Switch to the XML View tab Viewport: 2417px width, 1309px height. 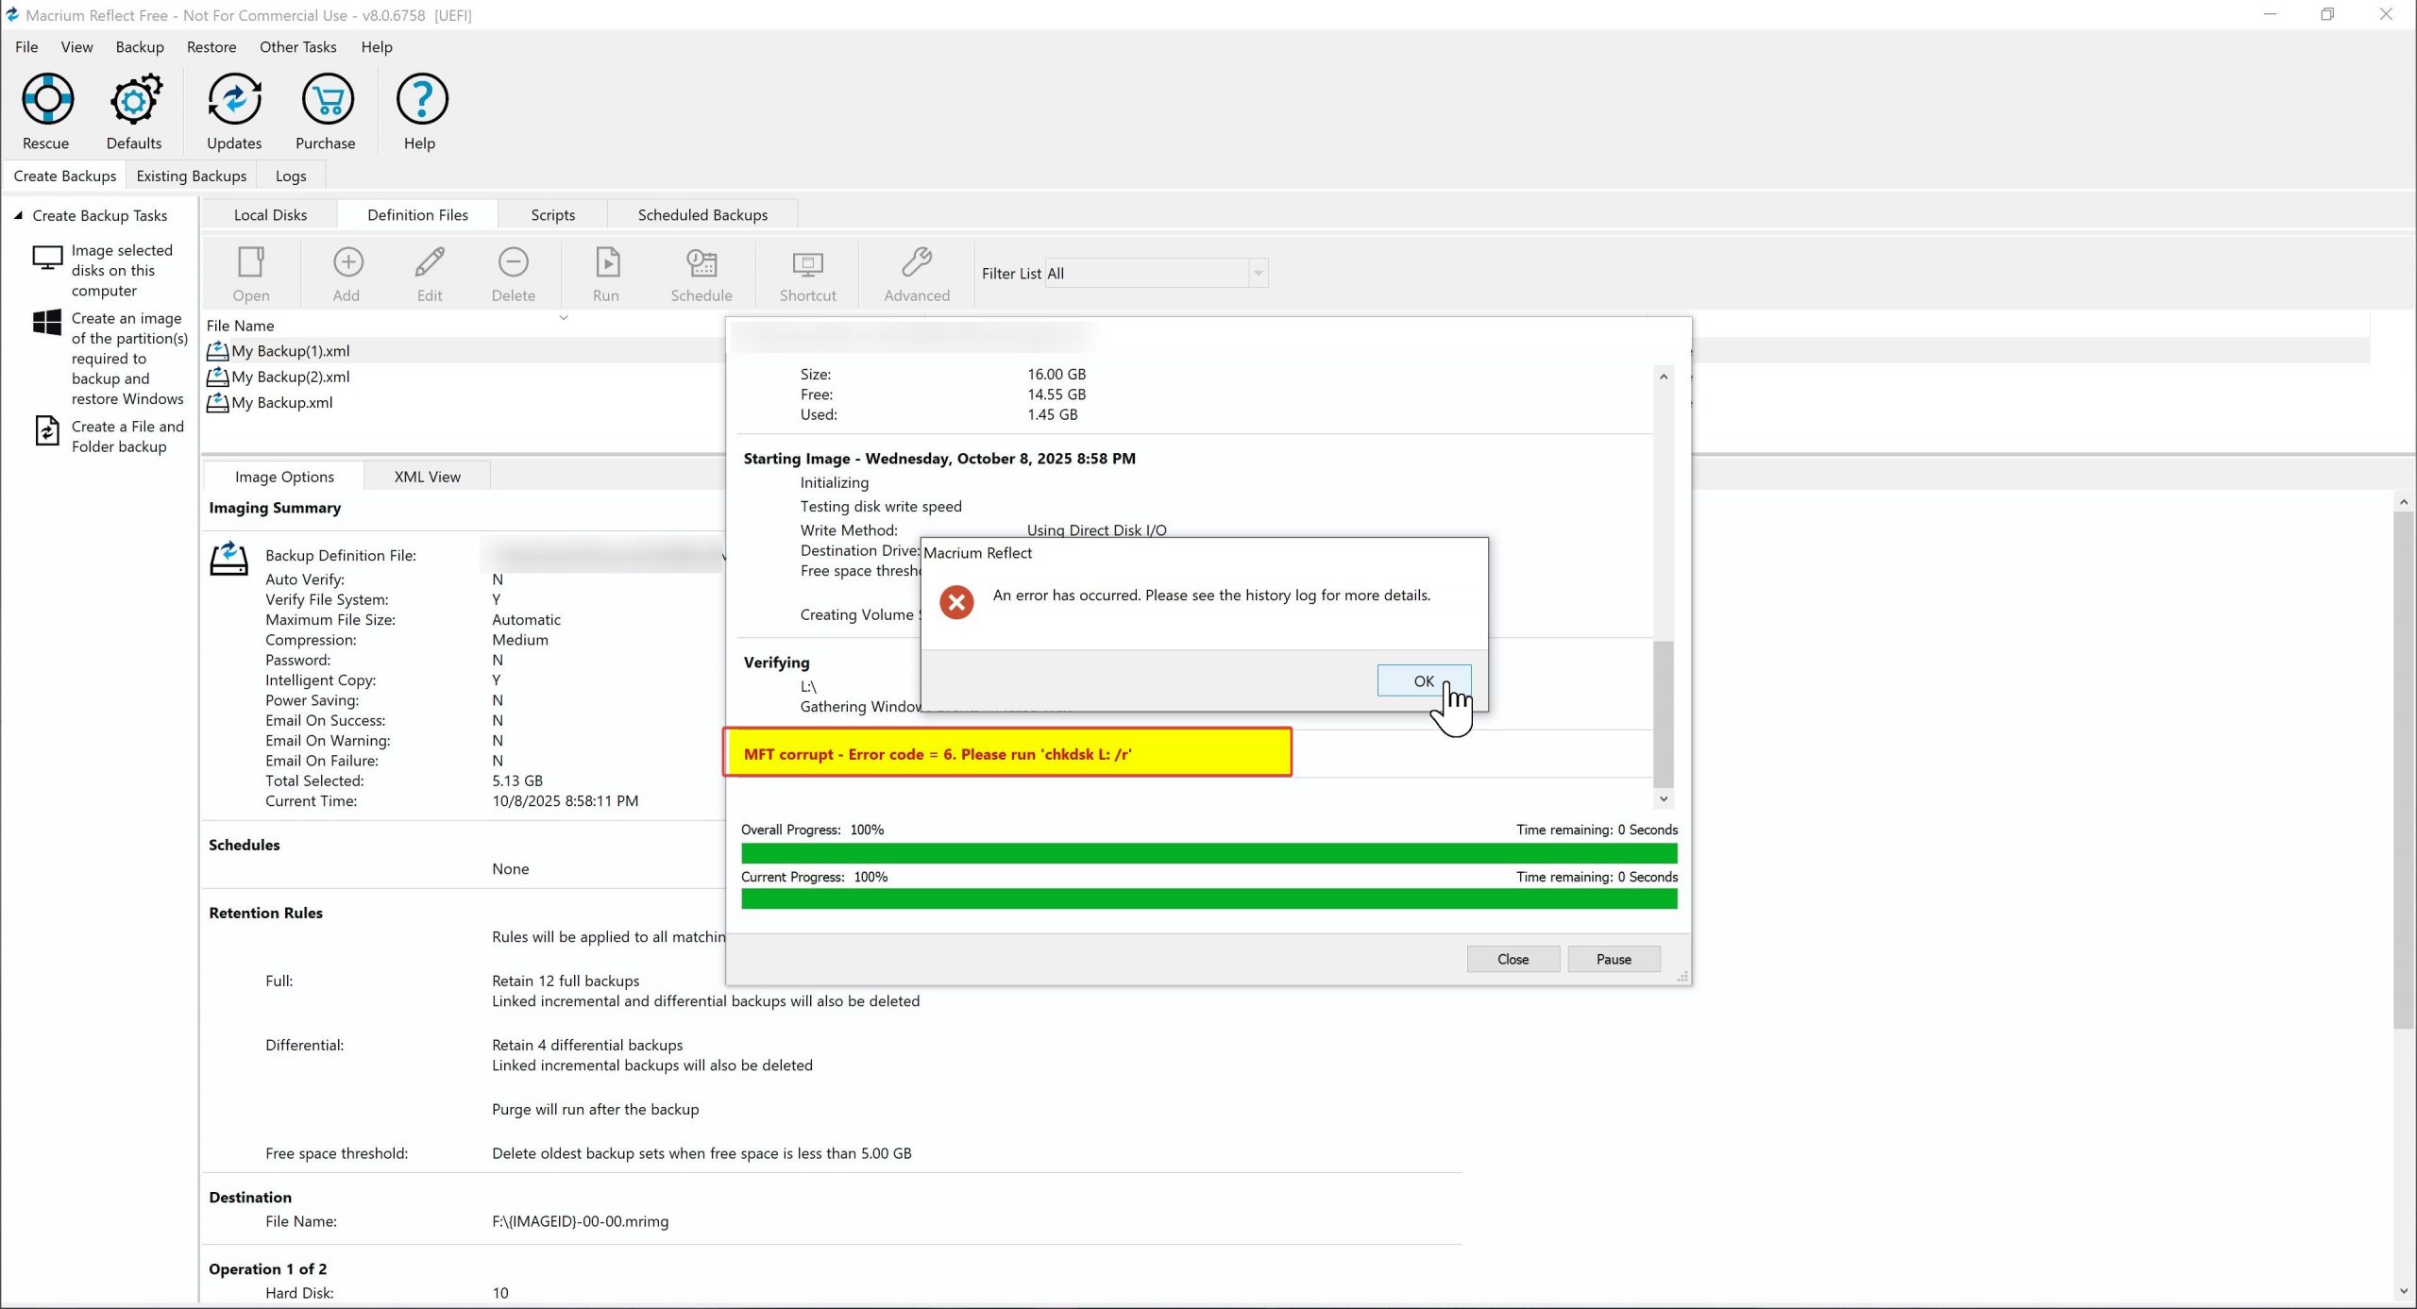427,477
